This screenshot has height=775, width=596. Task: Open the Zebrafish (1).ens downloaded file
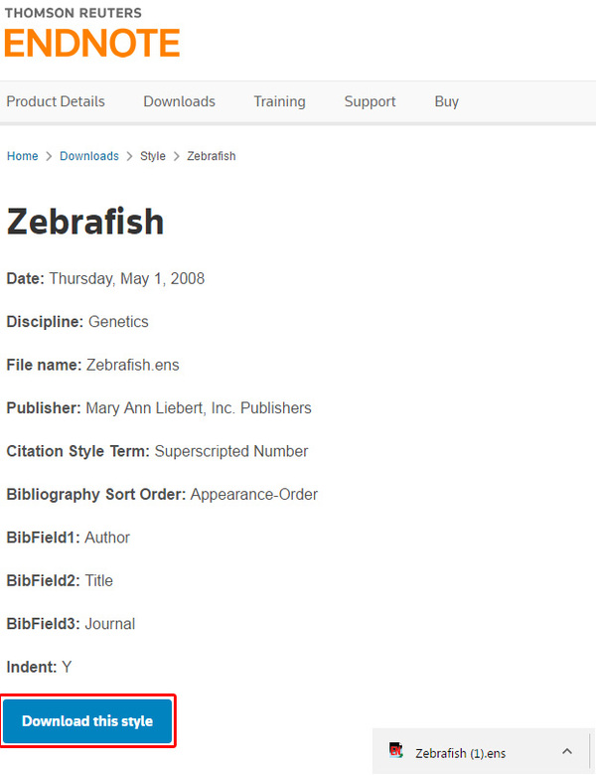point(460,753)
